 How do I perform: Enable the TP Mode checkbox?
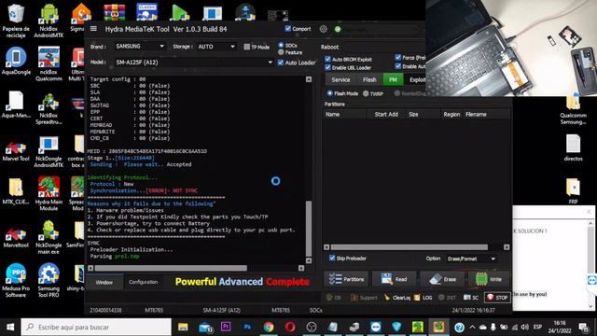[x=246, y=47]
